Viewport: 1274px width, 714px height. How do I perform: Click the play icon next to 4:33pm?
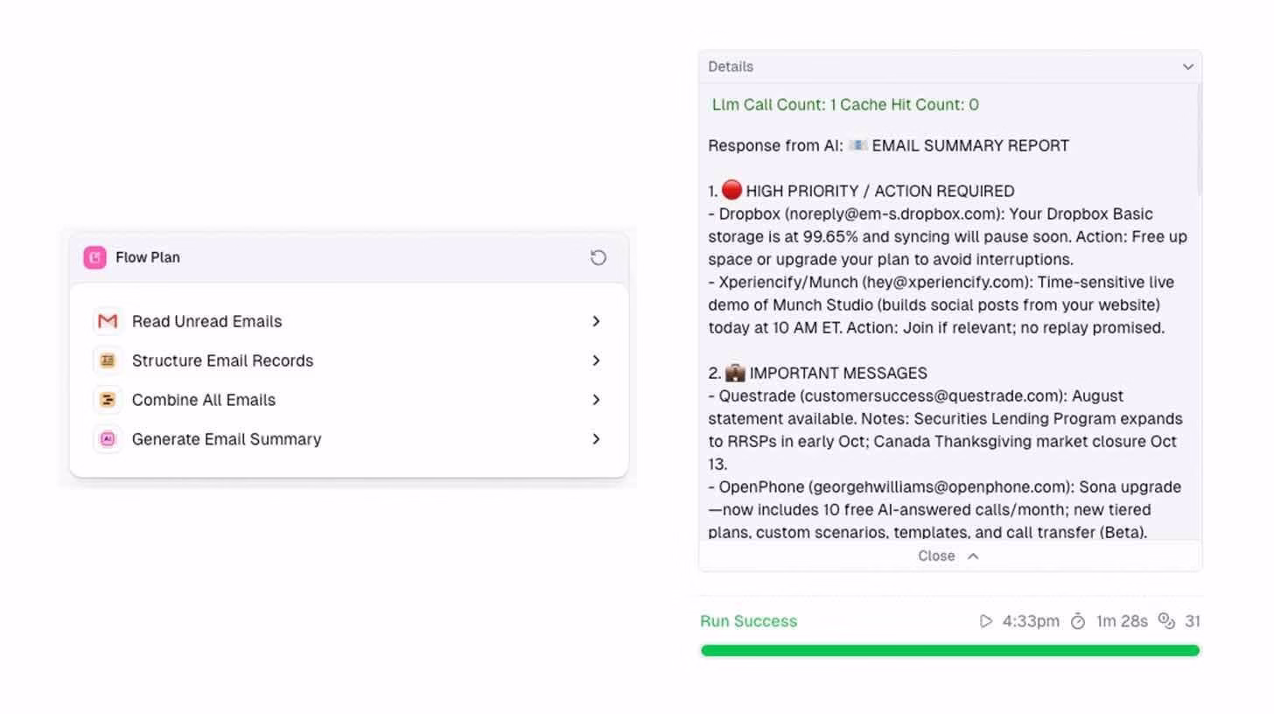pyautogui.click(x=986, y=621)
